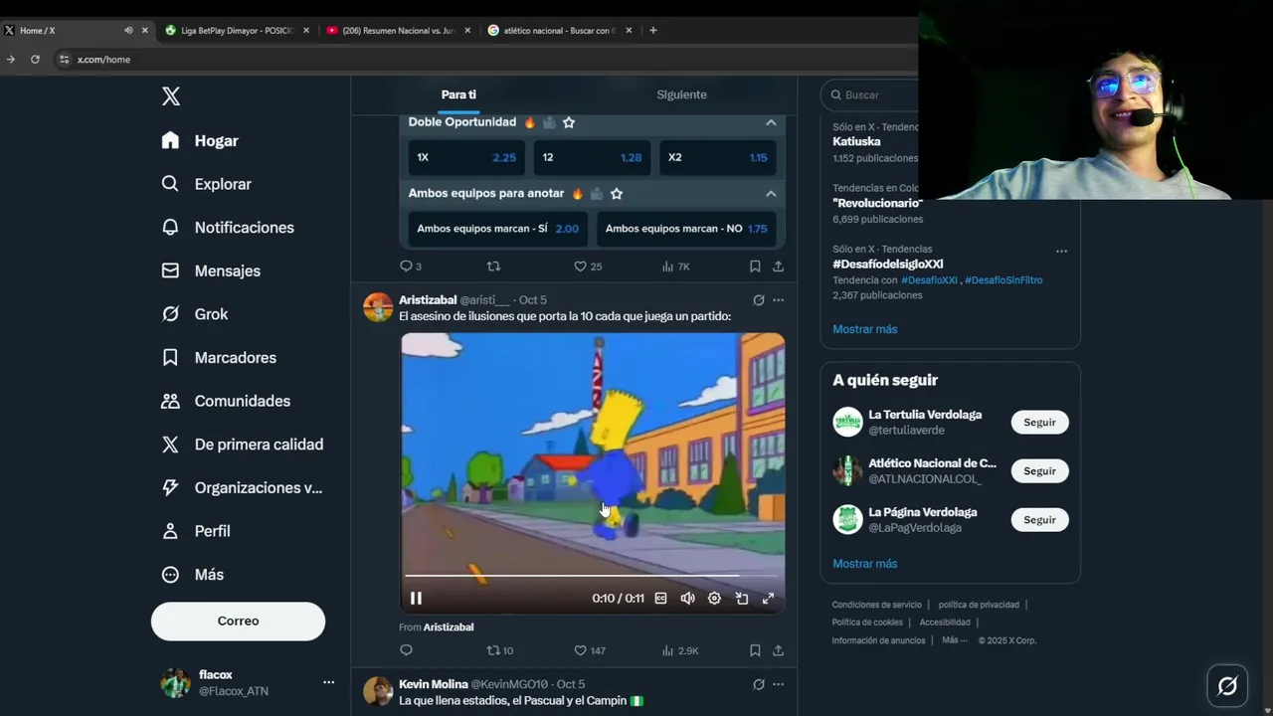Open Aristizabal profile avatar
Image resolution: width=1273 pixels, height=716 pixels.
pos(378,307)
